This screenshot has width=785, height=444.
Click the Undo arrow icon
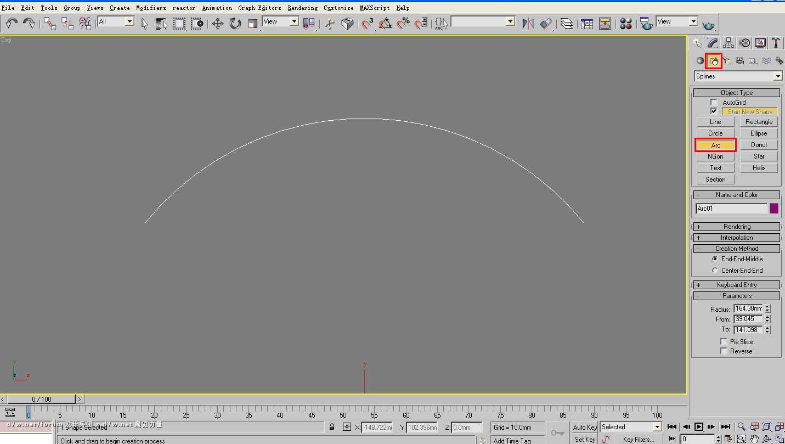12,23
